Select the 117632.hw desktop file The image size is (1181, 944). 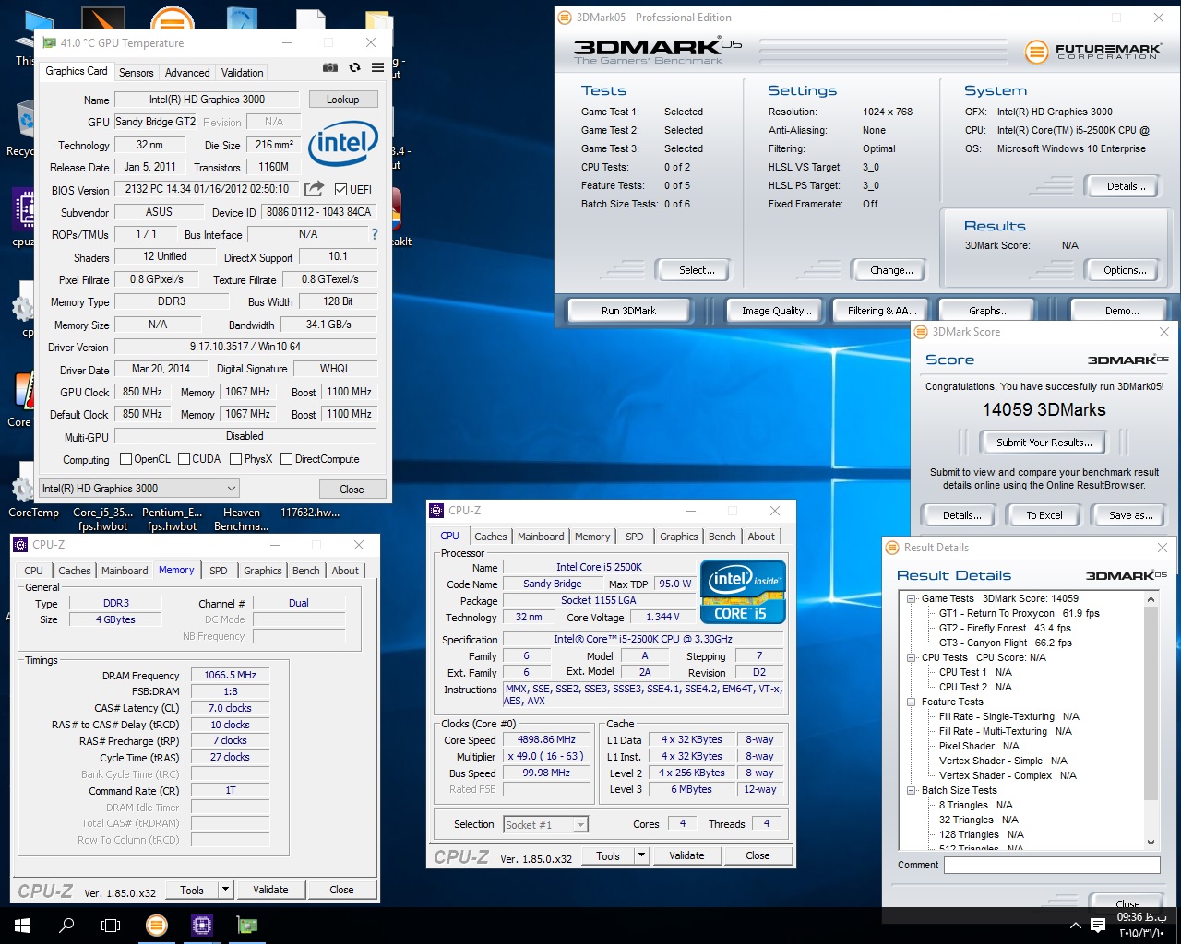coord(310,513)
